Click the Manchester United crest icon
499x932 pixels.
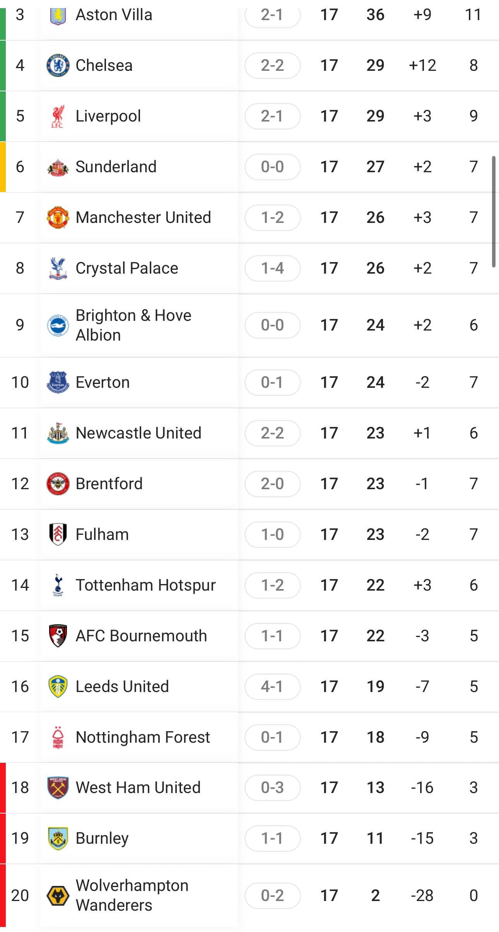tap(58, 218)
